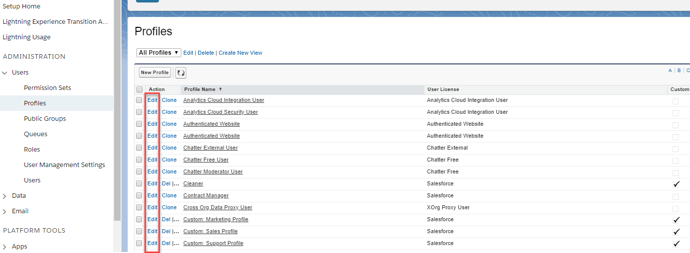Open the Contract Manager profile name link

click(x=206, y=195)
